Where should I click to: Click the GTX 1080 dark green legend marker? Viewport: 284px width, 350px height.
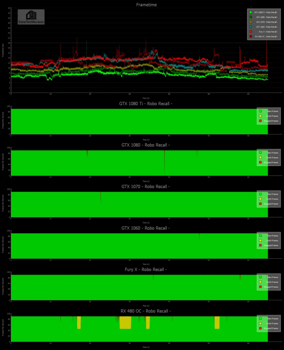(251, 17)
